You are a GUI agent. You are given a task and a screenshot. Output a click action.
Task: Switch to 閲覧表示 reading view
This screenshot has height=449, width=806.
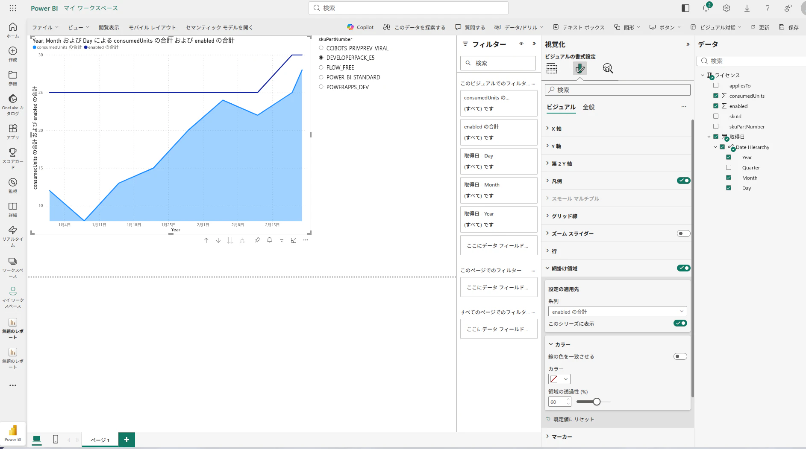[109, 27]
